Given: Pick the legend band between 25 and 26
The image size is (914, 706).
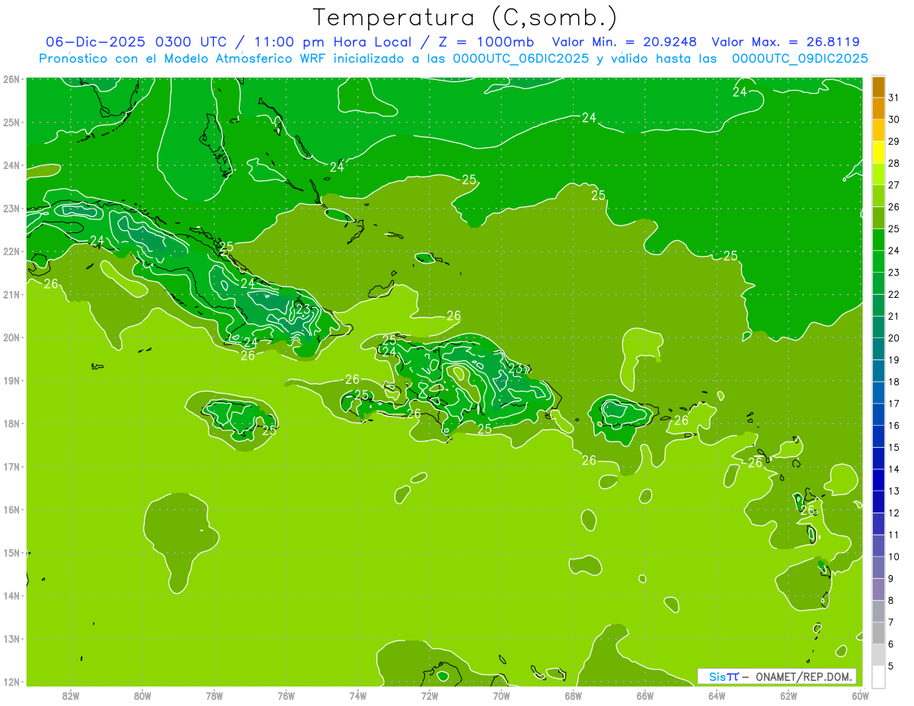Looking at the screenshot, I should (x=878, y=218).
